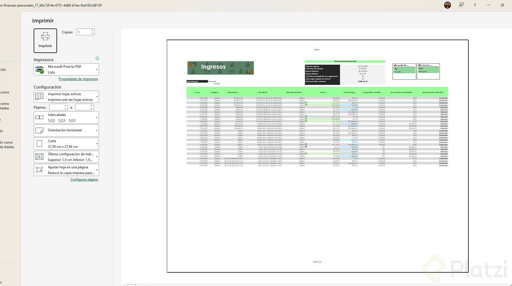Viewport: 512px width, 286px height.
Task: Click the Copias number field
Action: pos(84,32)
